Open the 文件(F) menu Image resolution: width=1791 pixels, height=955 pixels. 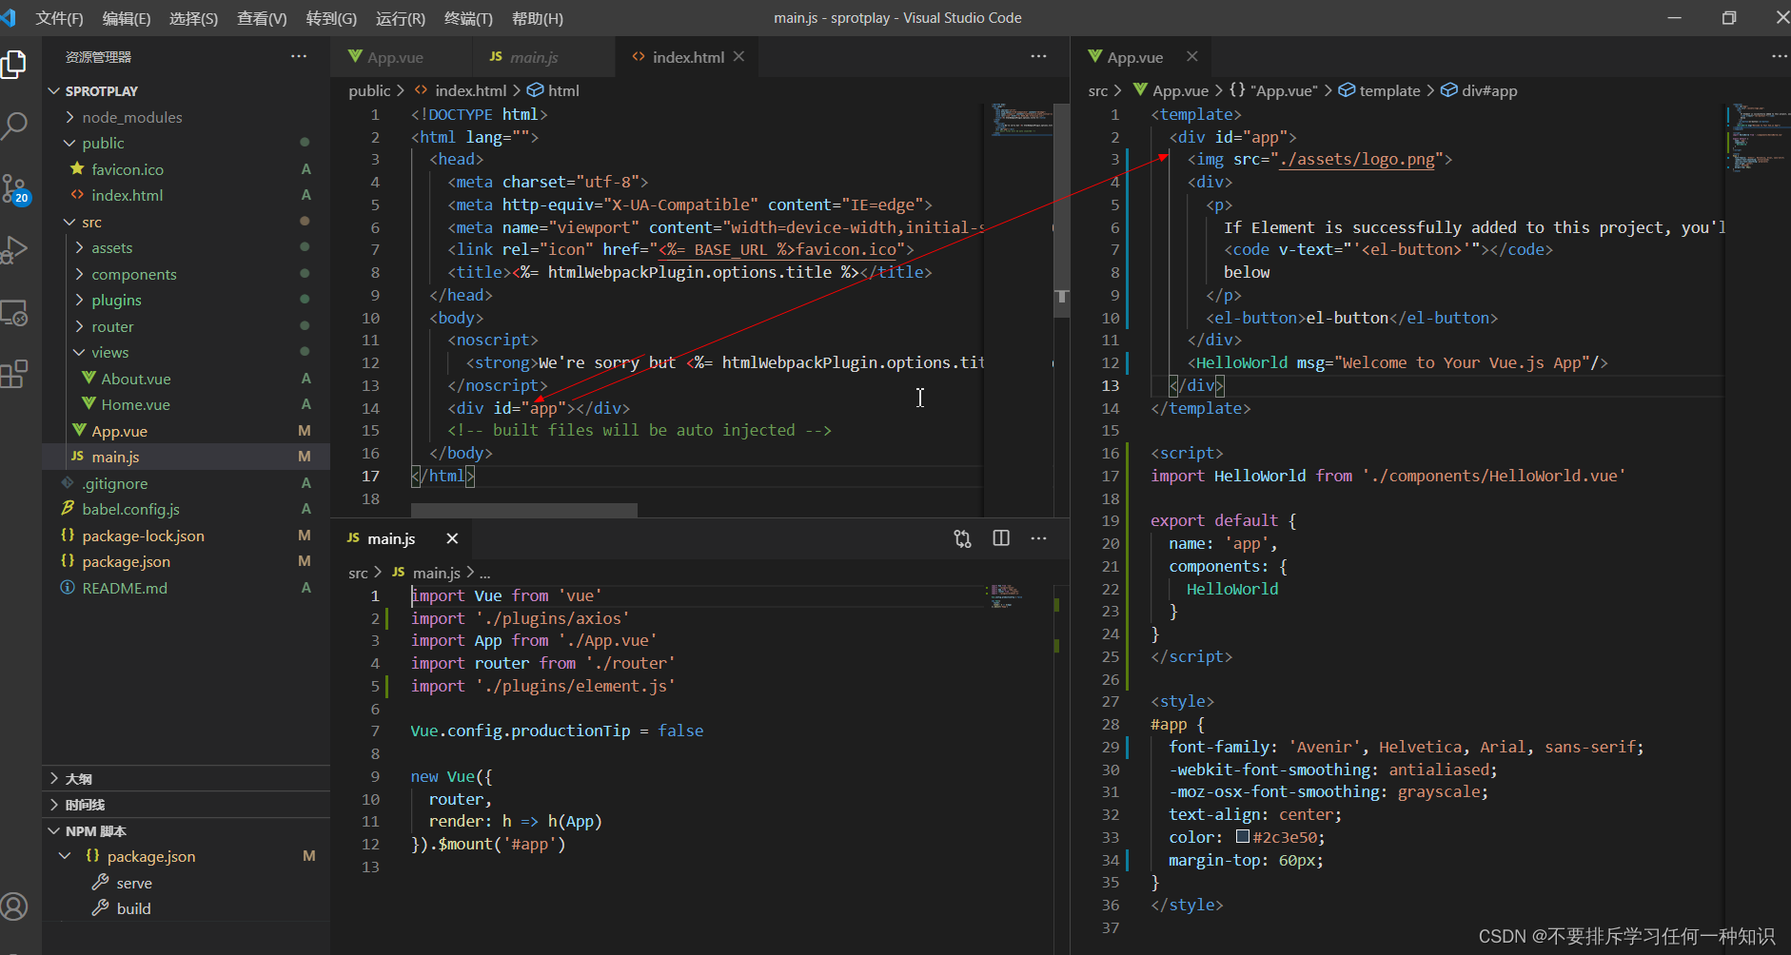(x=60, y=18)
